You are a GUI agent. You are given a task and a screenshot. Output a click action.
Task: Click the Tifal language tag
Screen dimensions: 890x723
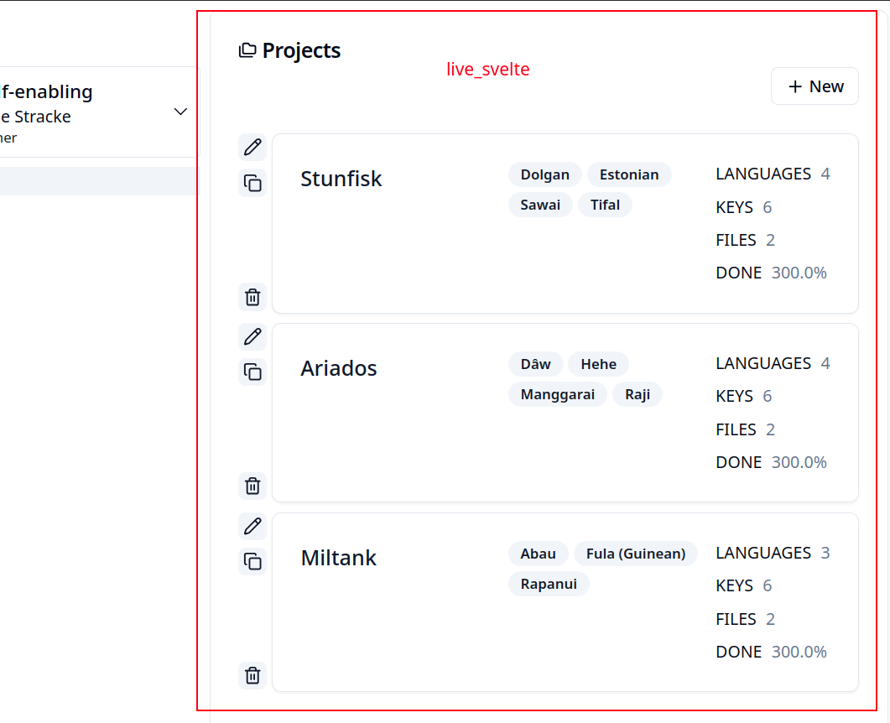tap(605, 205)
